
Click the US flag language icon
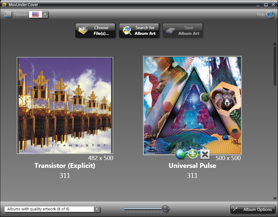click(36, 14)
